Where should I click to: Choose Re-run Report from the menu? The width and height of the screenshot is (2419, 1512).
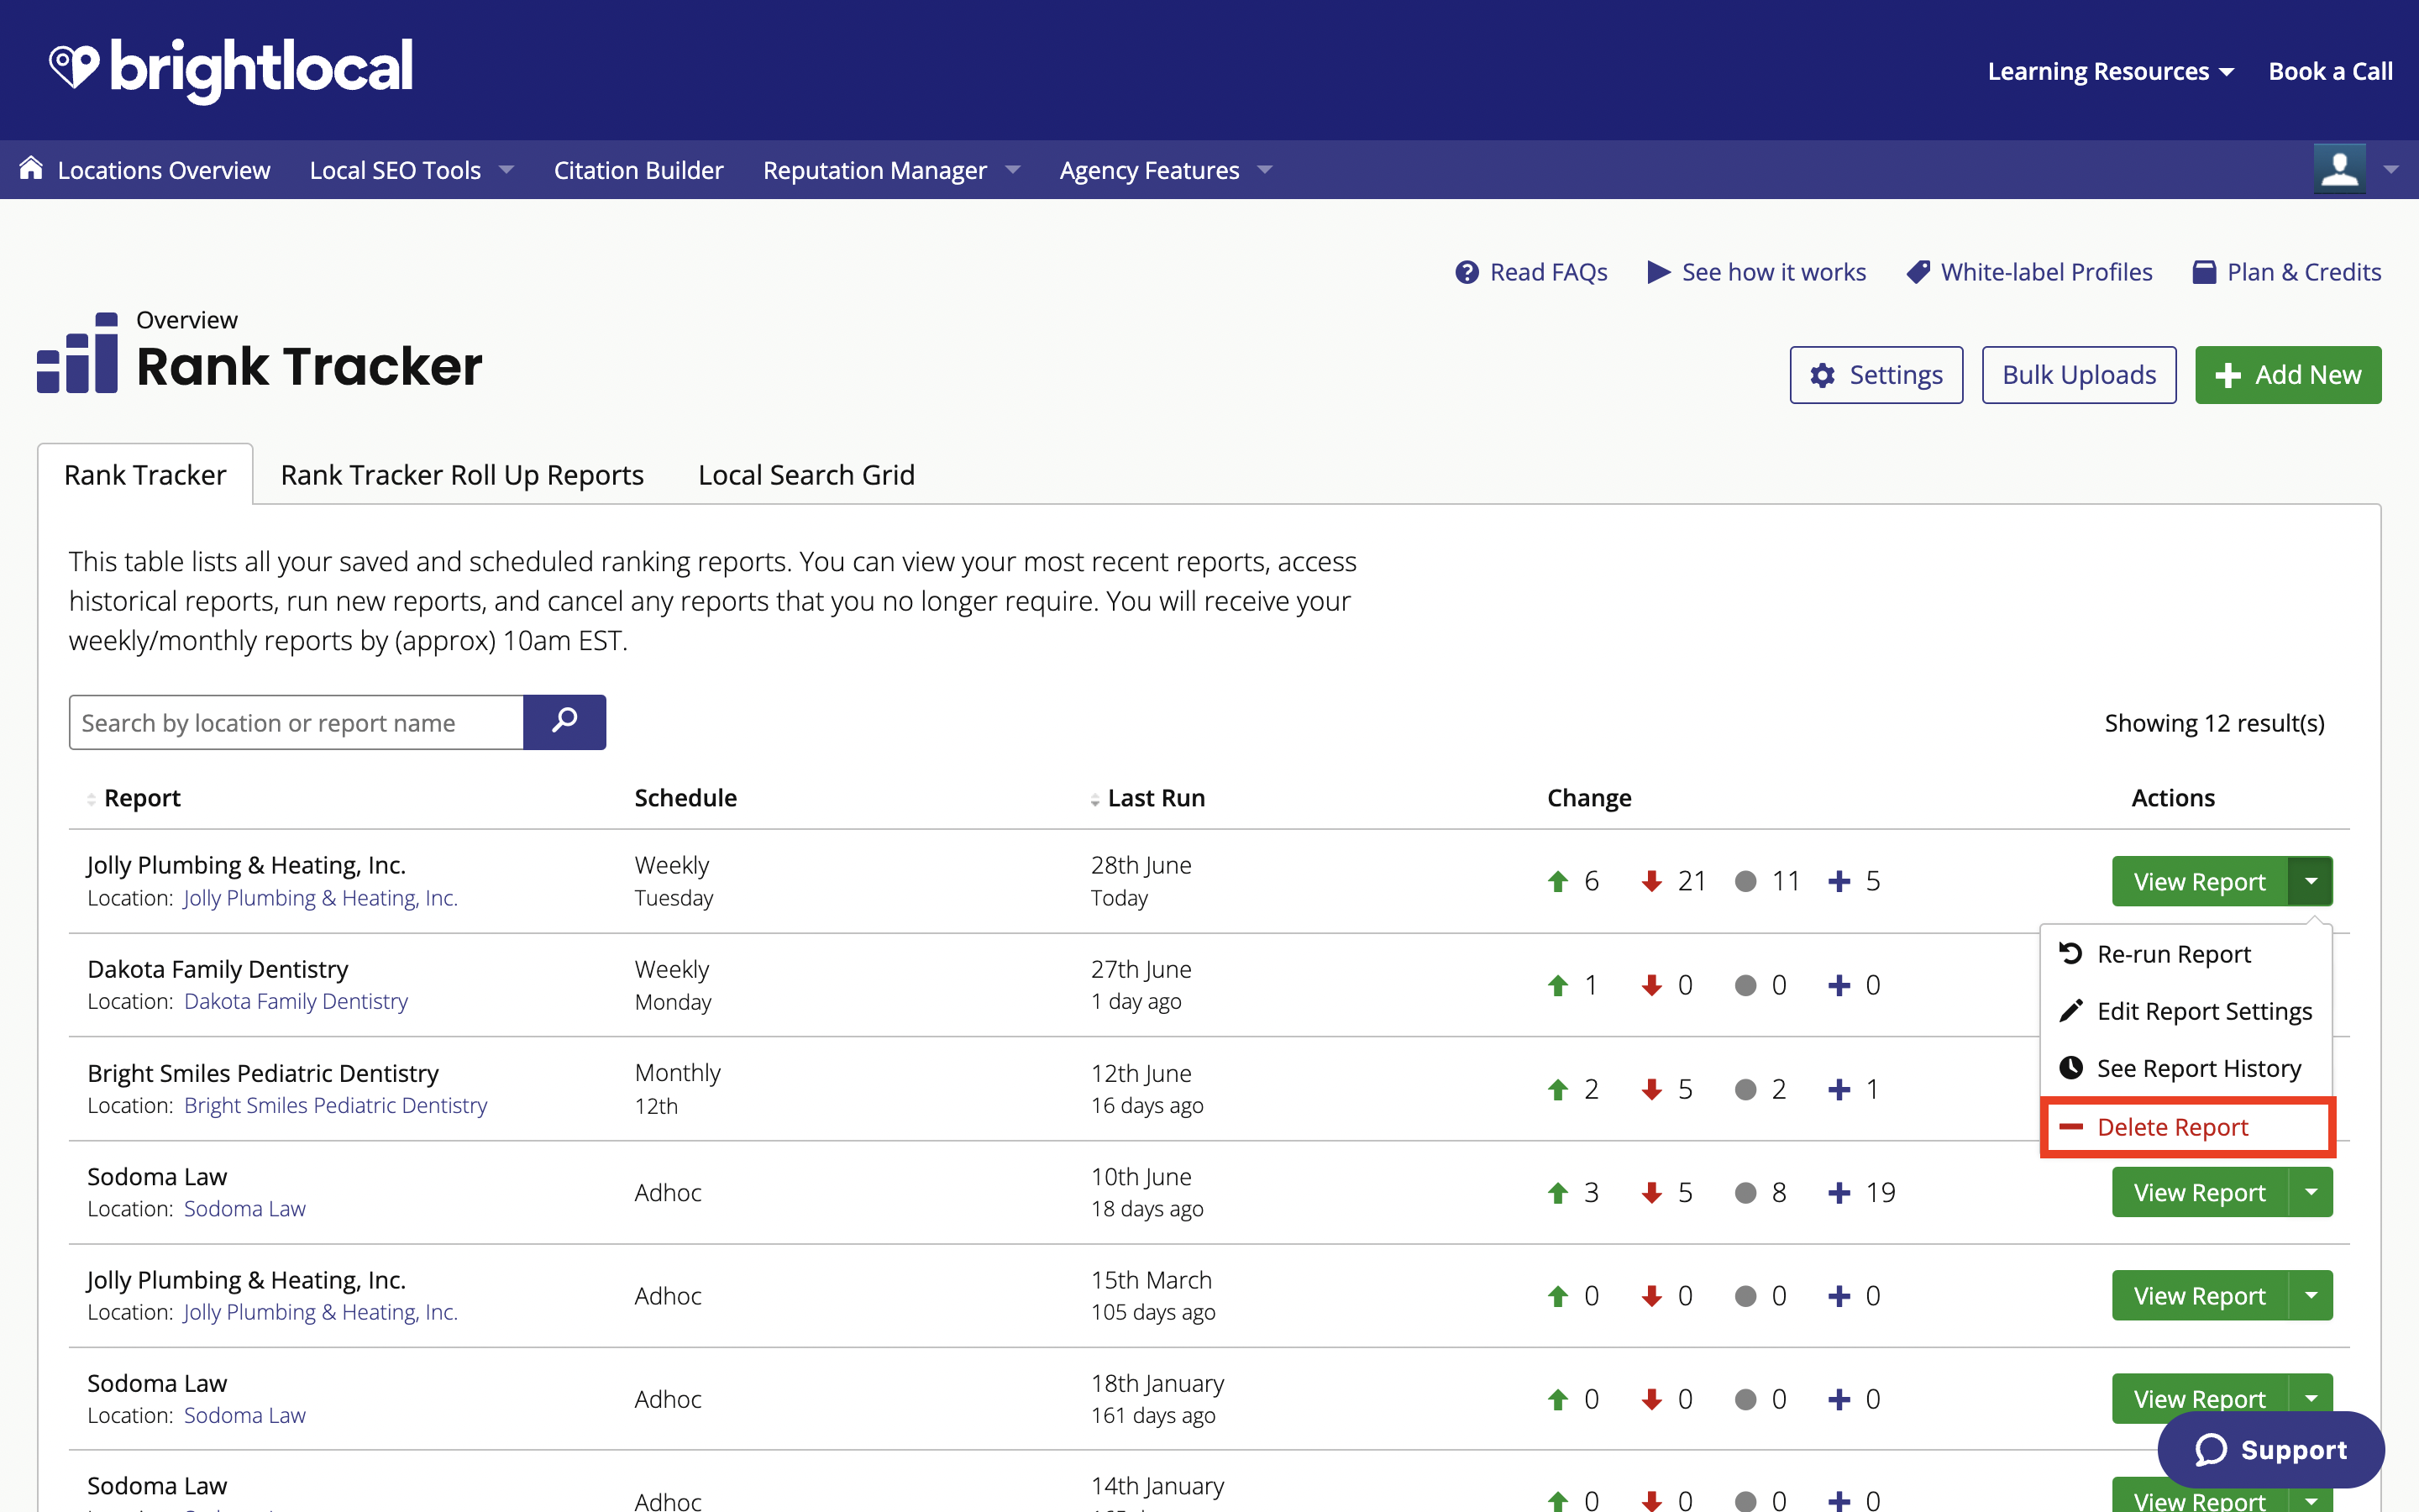pos(2185,953)
